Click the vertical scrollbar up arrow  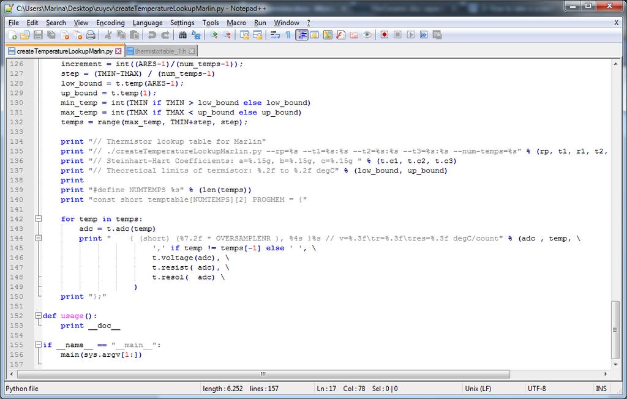(x=616, y=64)
